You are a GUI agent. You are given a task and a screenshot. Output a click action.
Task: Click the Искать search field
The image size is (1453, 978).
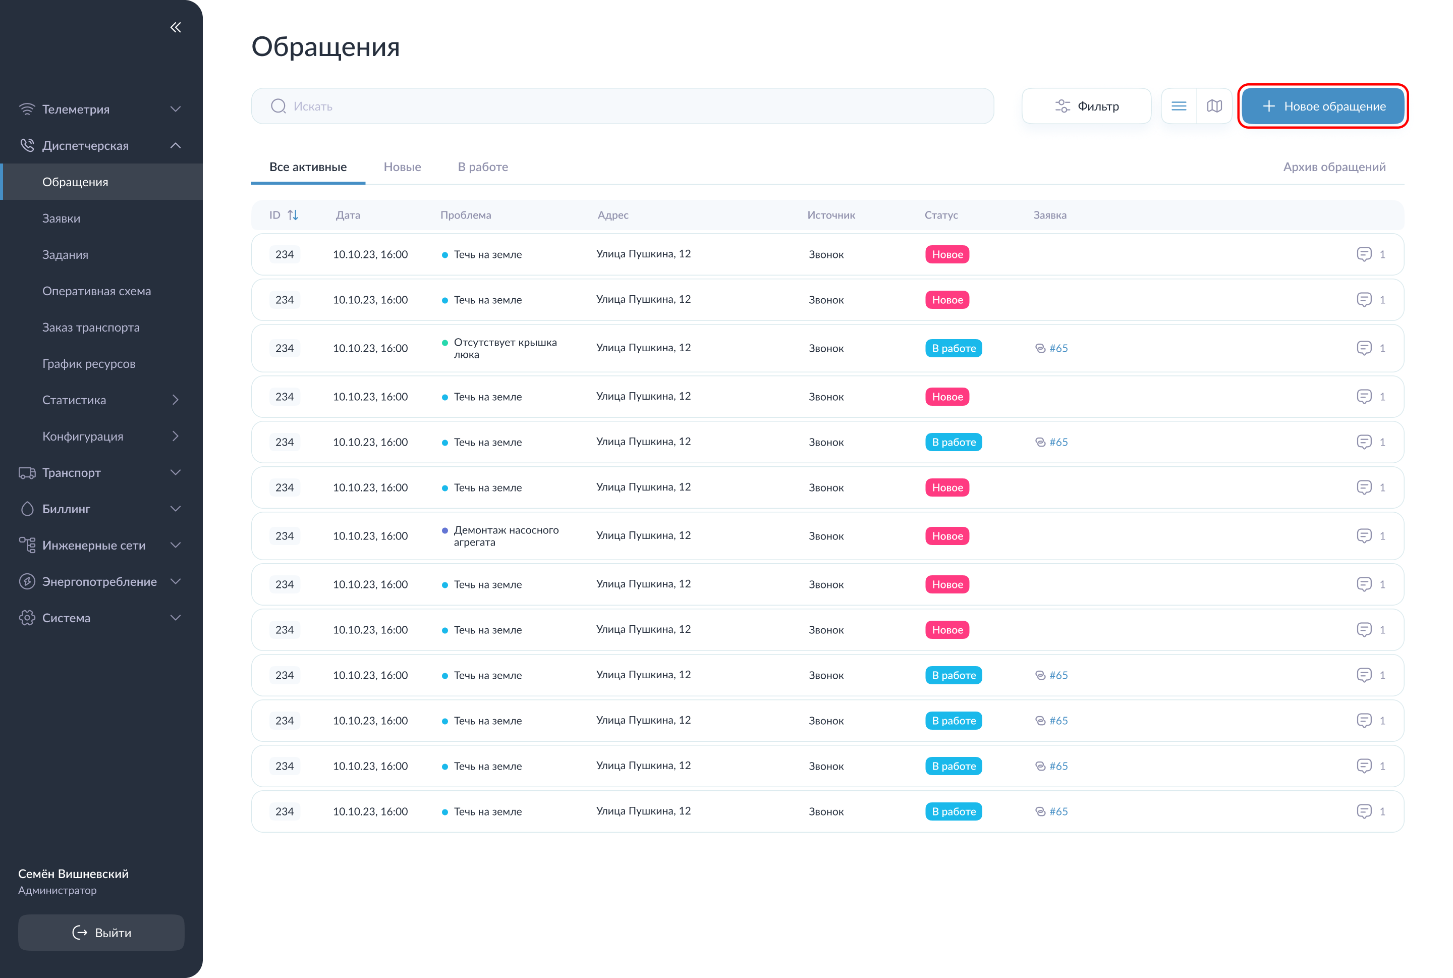click(x=624, y=106)
